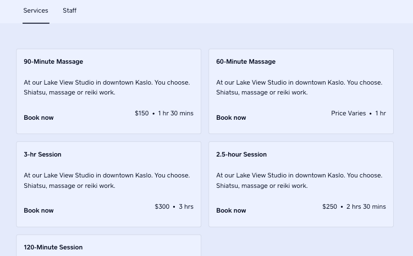The height and width of the screenshot is (256, 413).
Task: Select Book now for 2.5-hour Session
Action: 231,210
